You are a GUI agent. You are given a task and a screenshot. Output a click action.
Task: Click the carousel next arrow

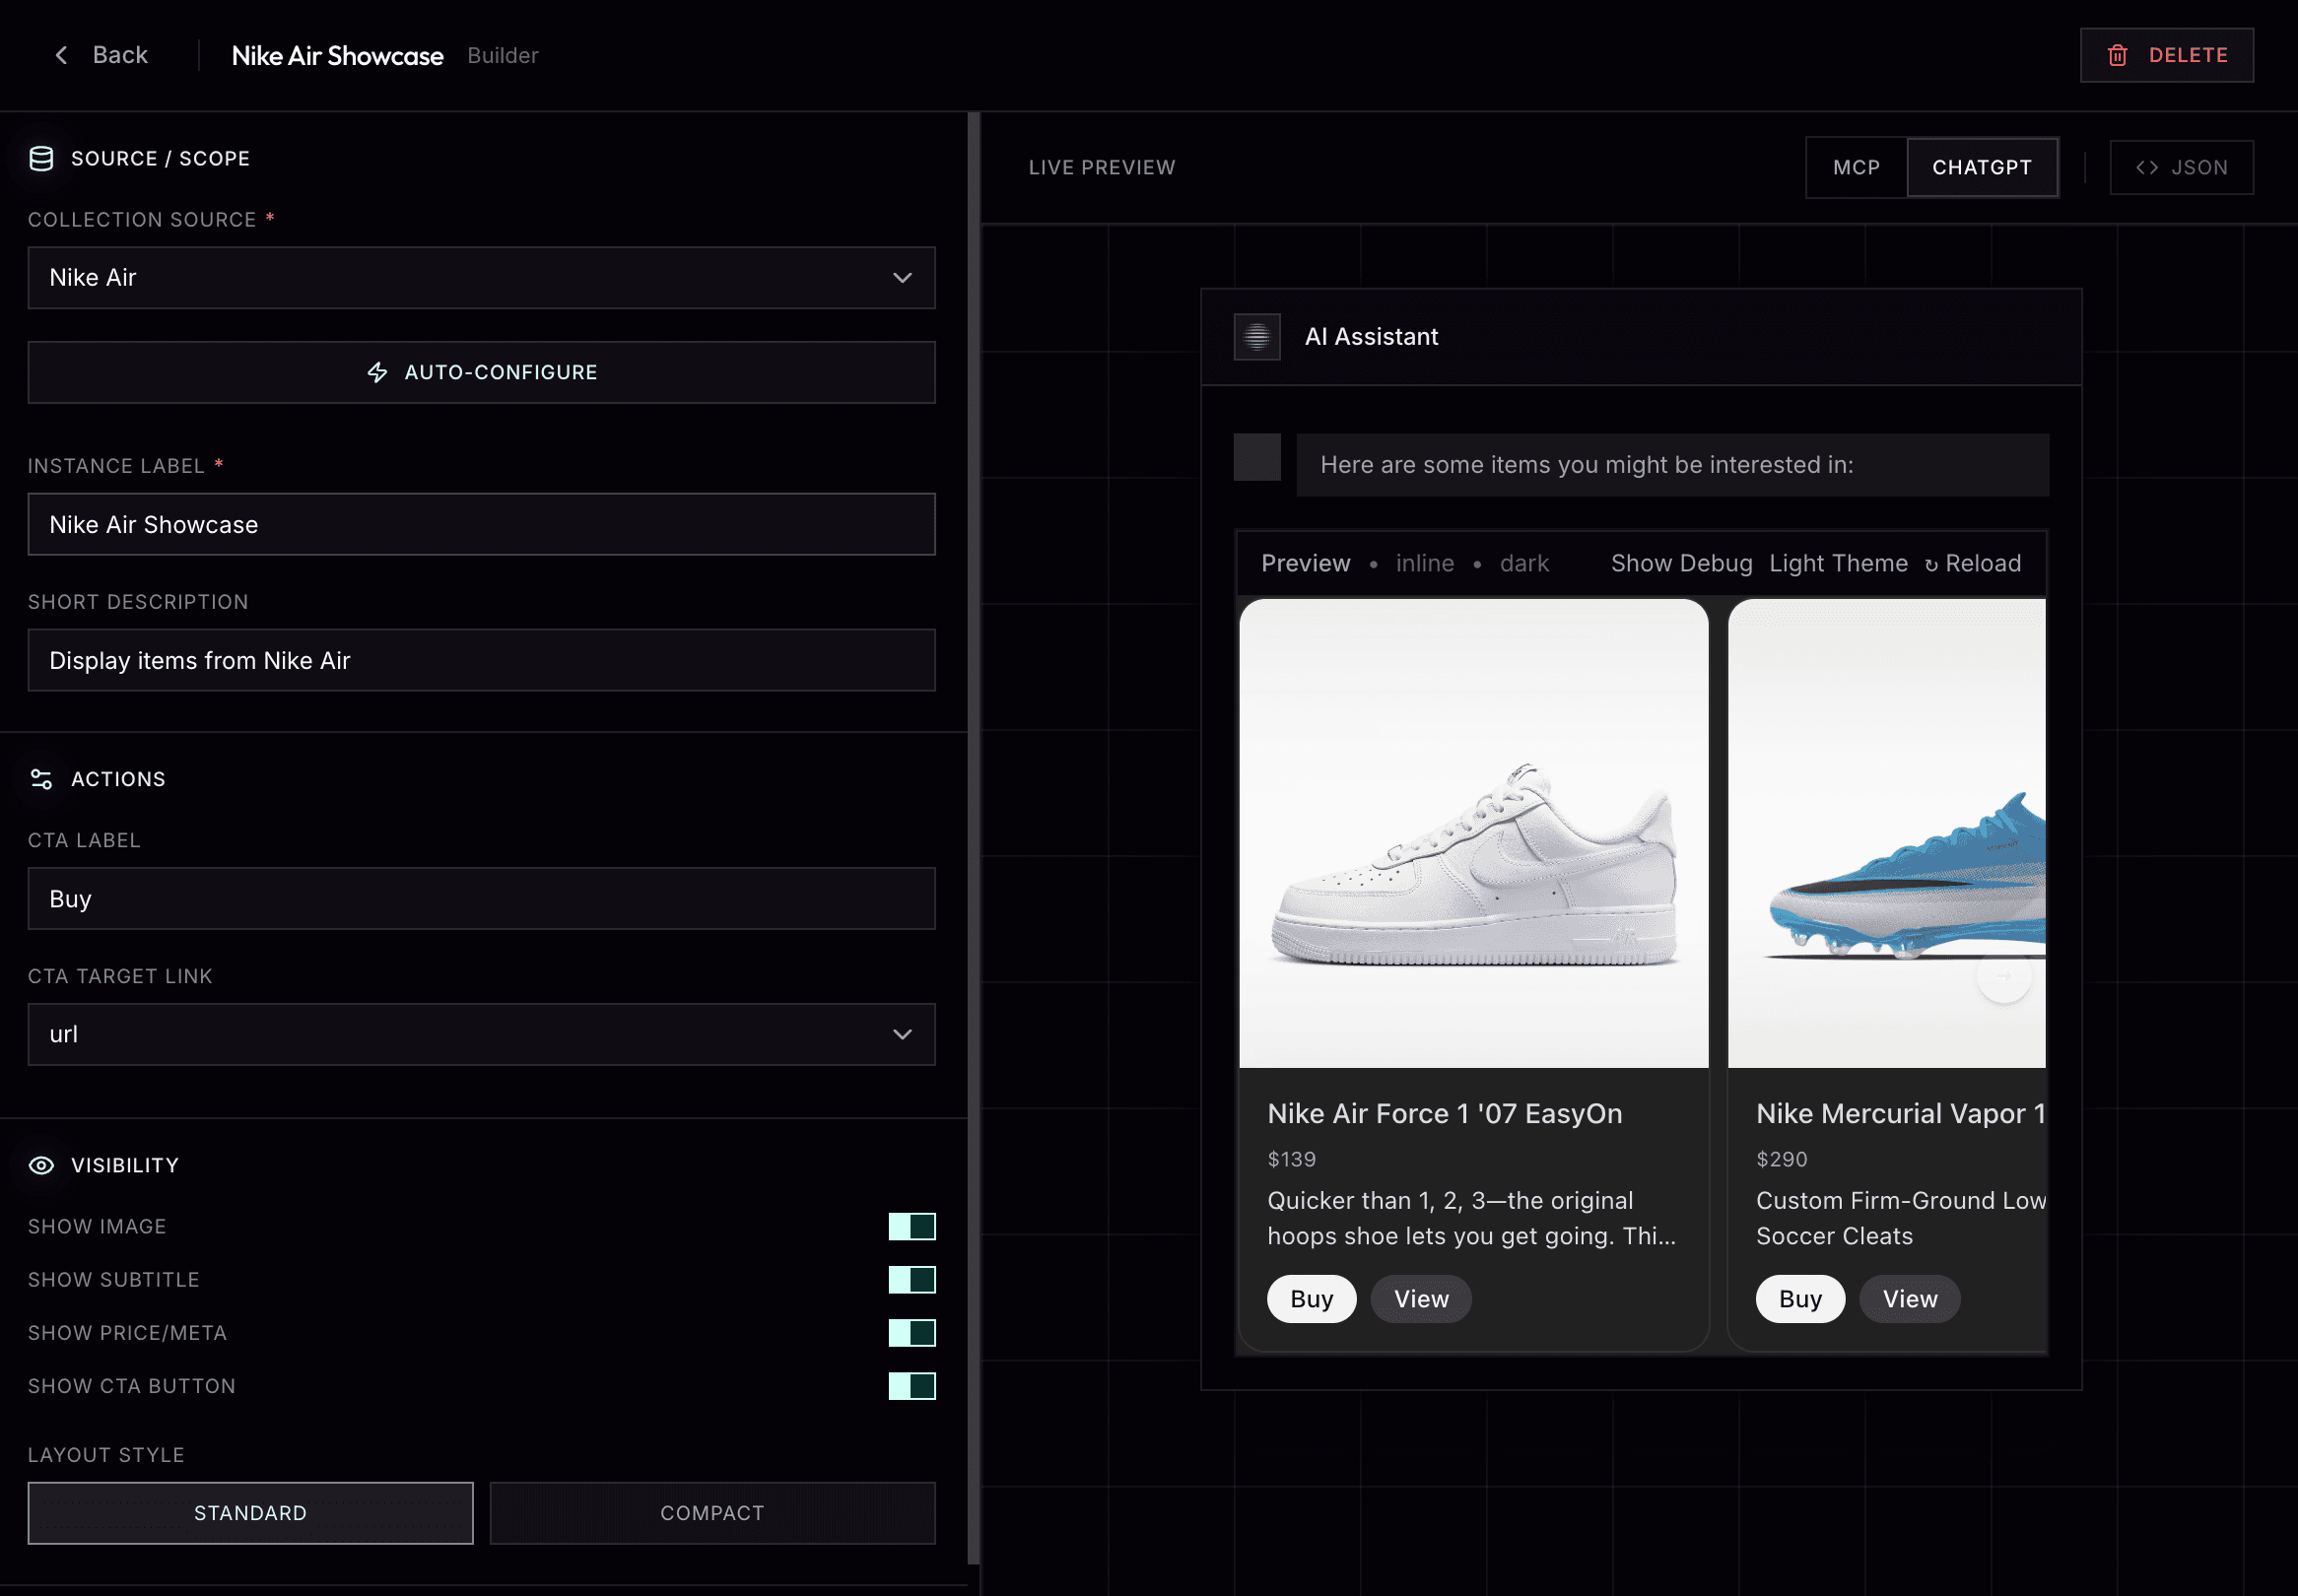2004,975
